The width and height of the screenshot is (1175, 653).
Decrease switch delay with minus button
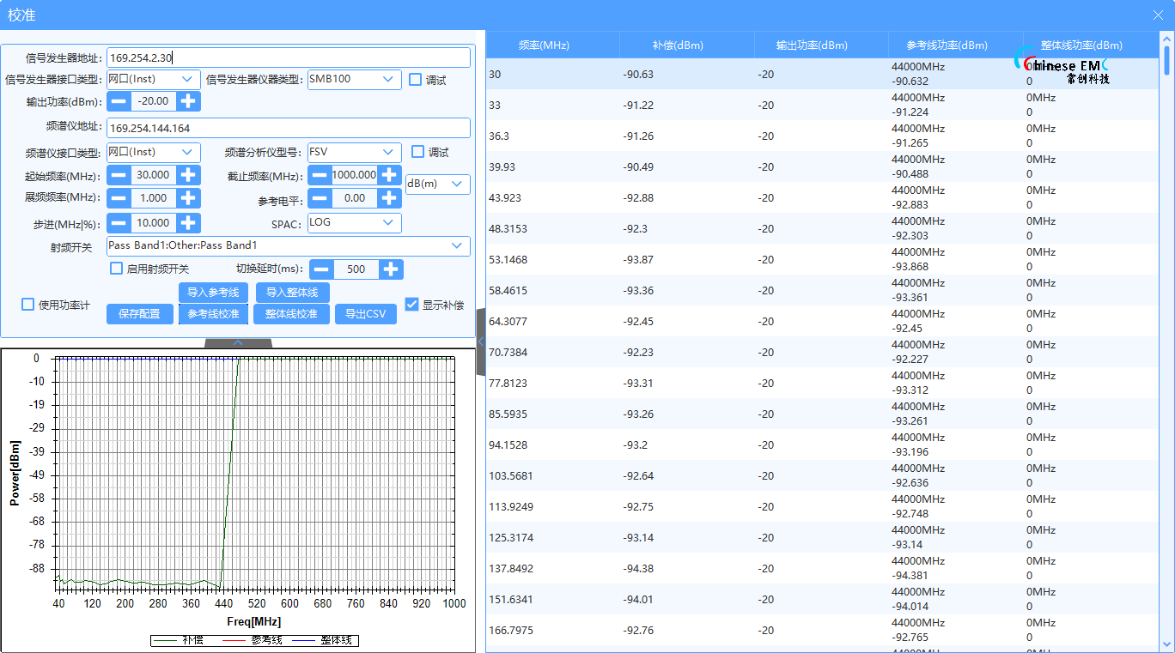(x=321, y=269)
